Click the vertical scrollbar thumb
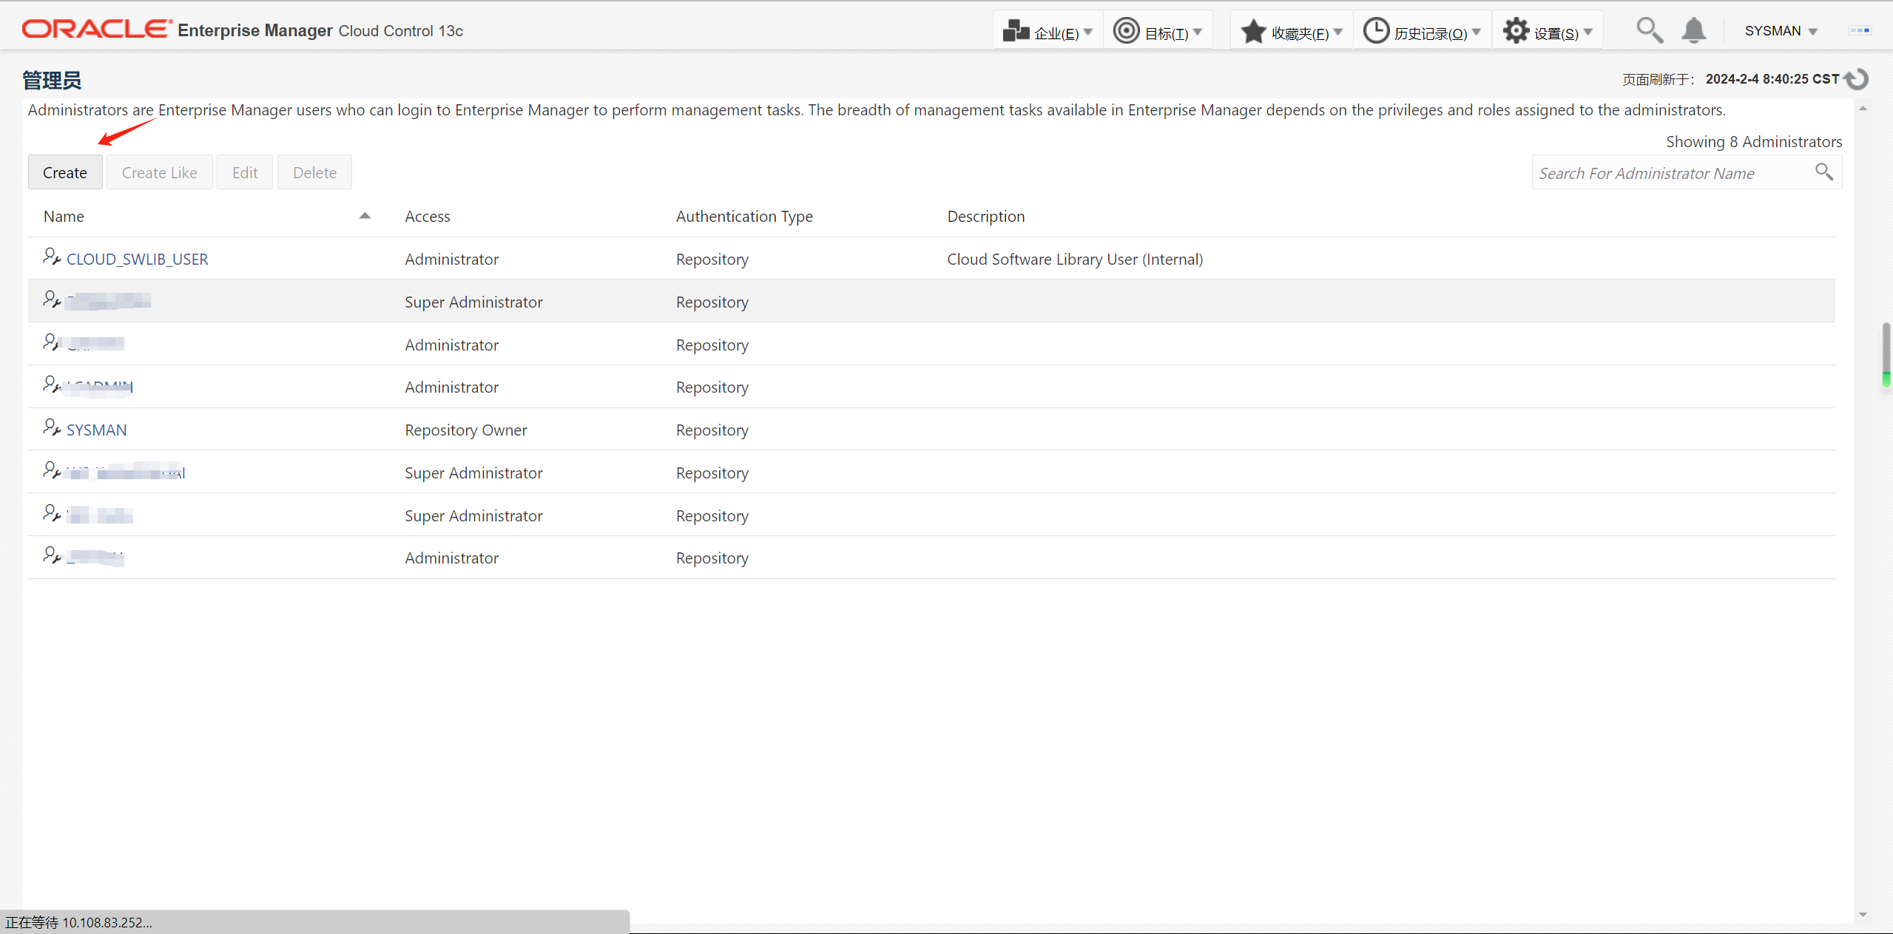 coord(1886,355)
